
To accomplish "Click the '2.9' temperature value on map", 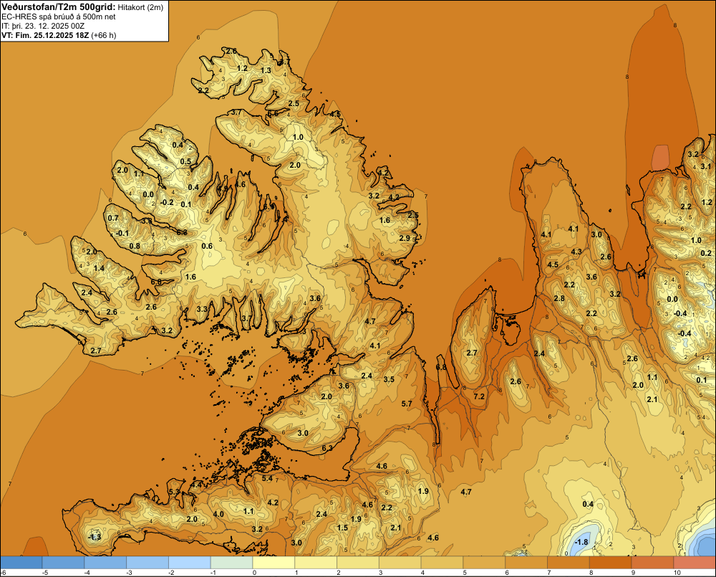I will coord(405,238).
